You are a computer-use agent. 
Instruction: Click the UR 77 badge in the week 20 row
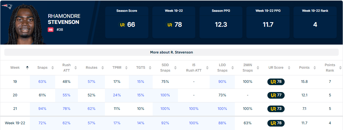276,95
